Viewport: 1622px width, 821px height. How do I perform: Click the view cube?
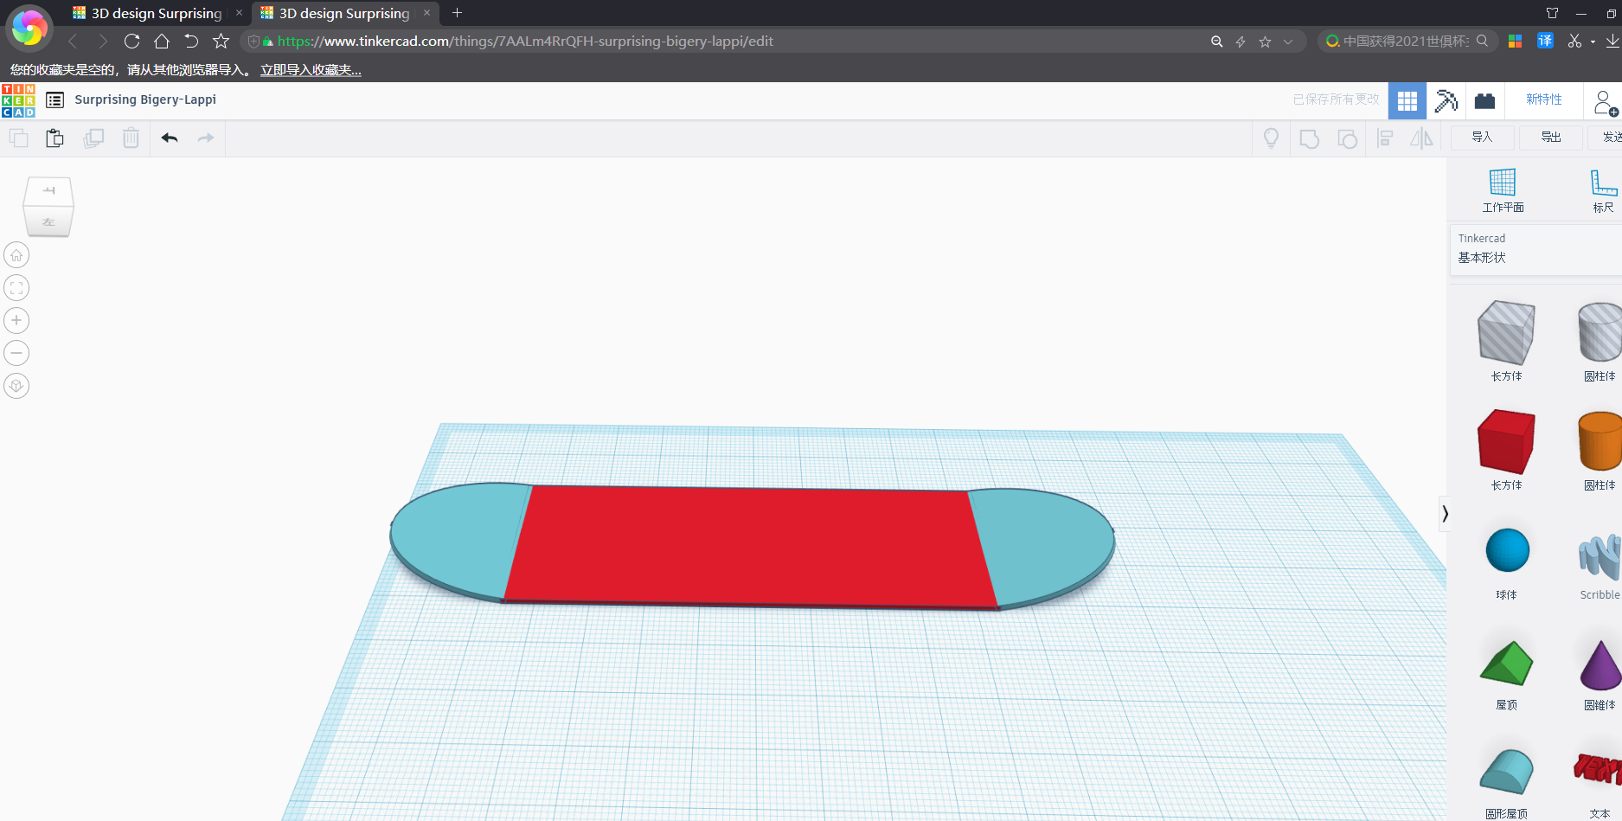pos(48,207)
